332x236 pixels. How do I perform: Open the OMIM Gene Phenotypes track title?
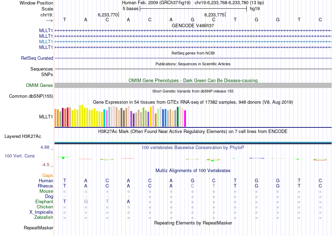[193, 81]
